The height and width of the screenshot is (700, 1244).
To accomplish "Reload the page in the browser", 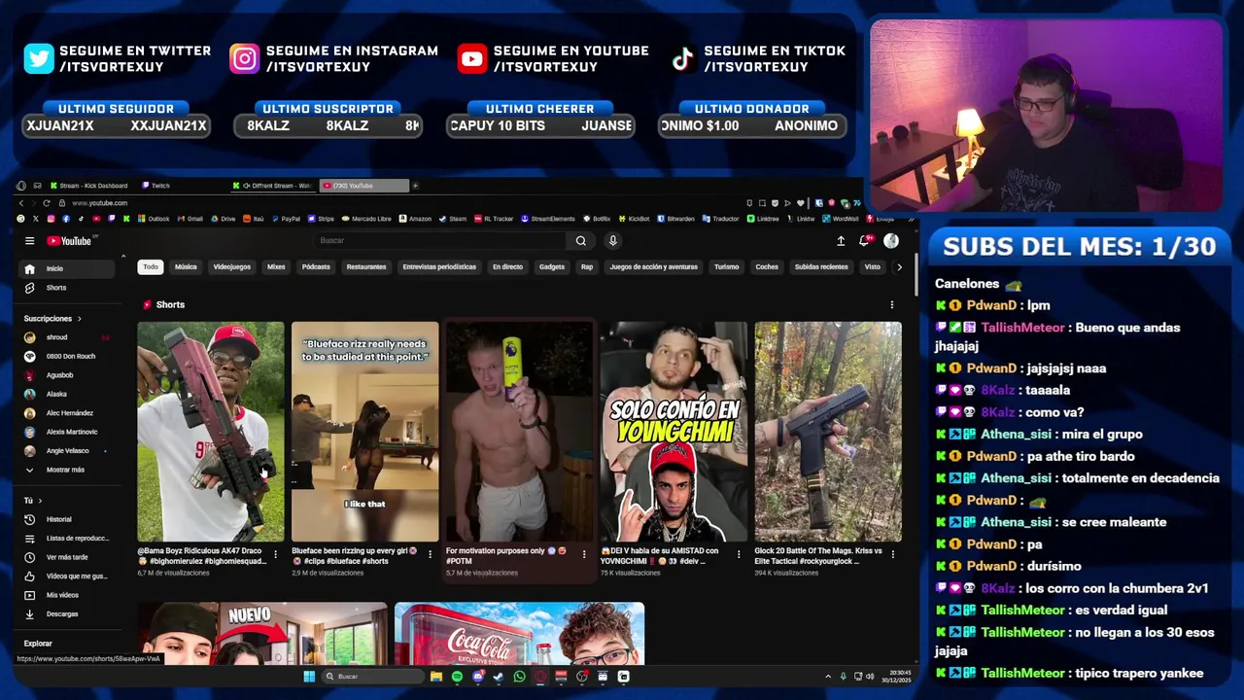I will [x=46, y=203].
